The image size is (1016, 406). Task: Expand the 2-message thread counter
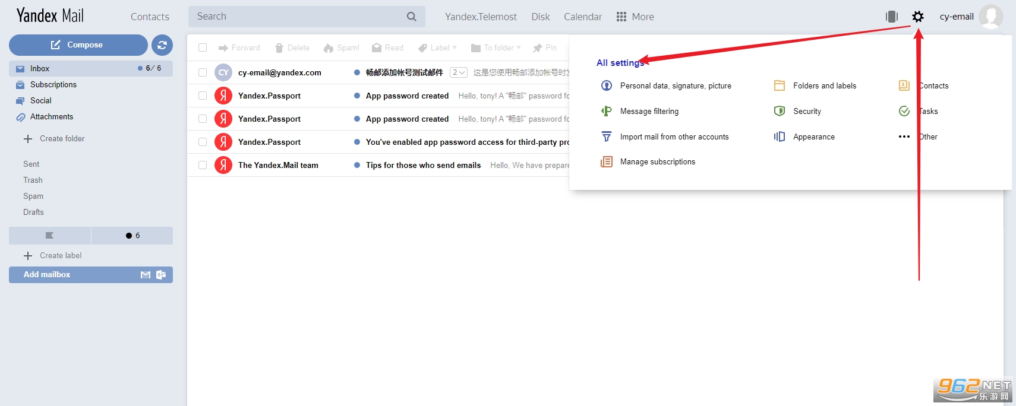coord(458,72)
